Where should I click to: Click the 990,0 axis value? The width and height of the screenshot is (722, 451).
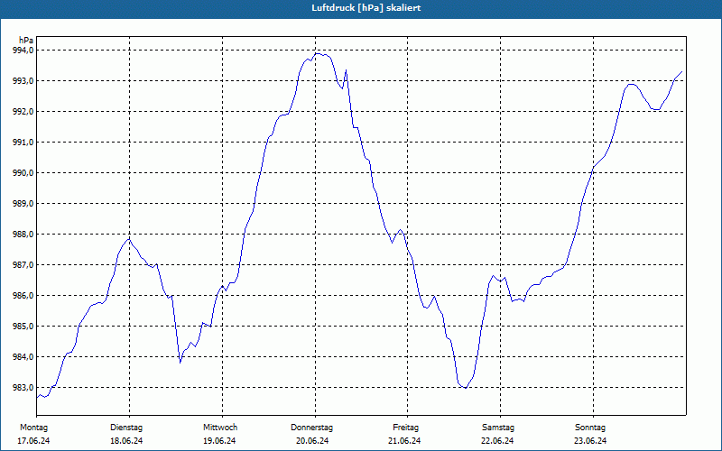pos(23,173)
